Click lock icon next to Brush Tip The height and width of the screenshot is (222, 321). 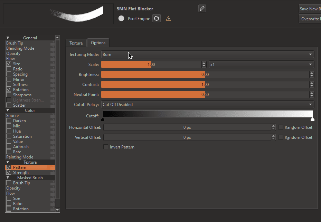[x=52, y=44]
